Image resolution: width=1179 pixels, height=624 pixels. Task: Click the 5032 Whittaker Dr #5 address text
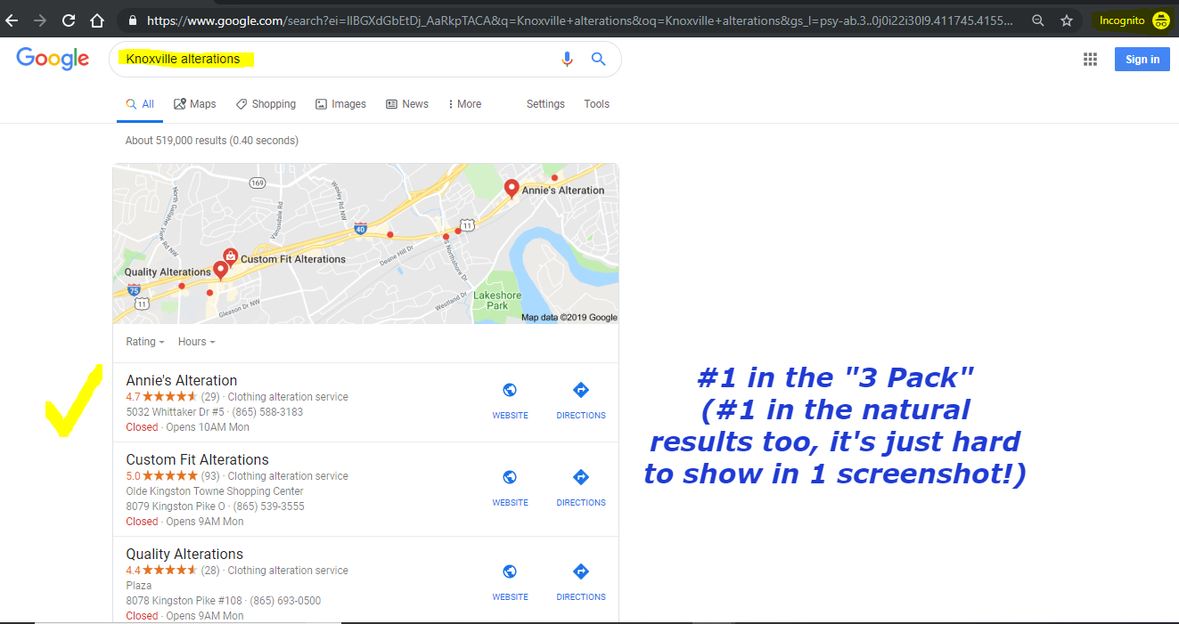(x=175, y=412)
